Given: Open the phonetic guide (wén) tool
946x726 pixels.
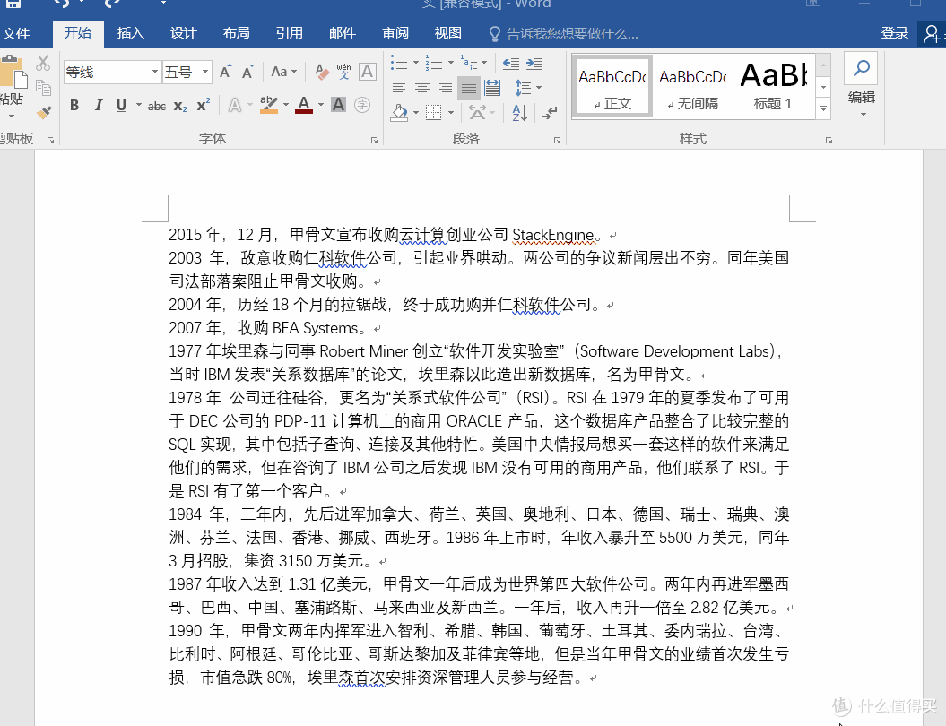Looking at the screenshot, I should click(x=344, y=72).
